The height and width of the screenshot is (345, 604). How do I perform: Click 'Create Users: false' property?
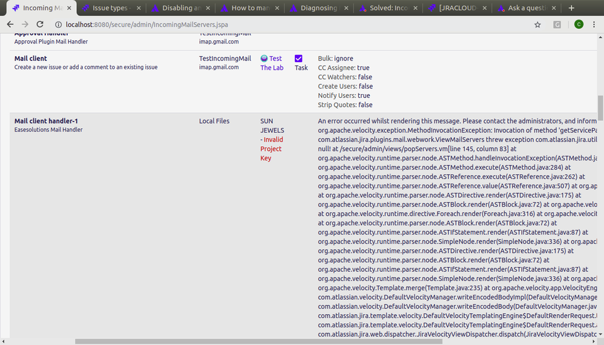345,86
